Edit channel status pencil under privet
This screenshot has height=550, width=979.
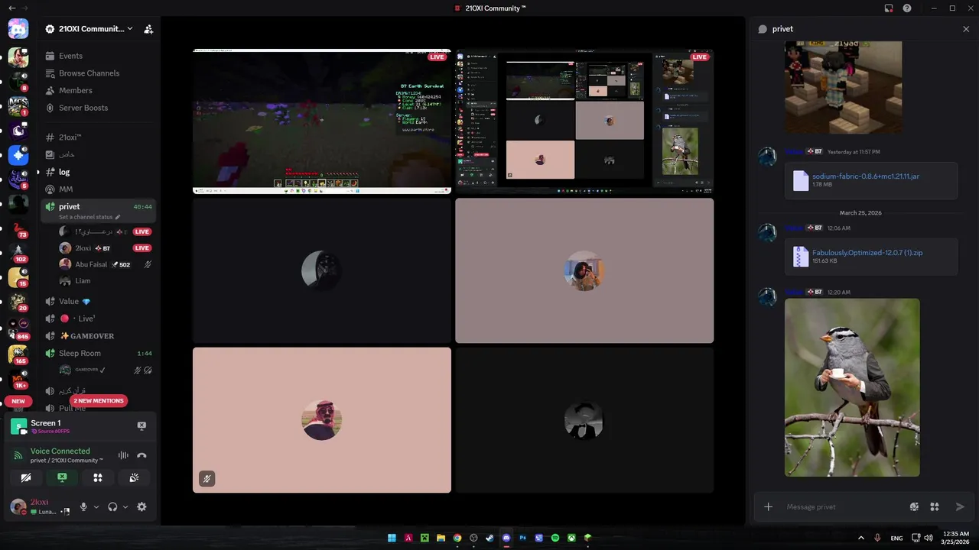118,217
